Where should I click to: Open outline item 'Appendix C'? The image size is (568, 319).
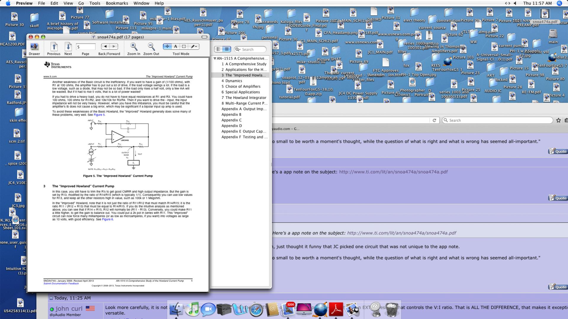(231, 120)
